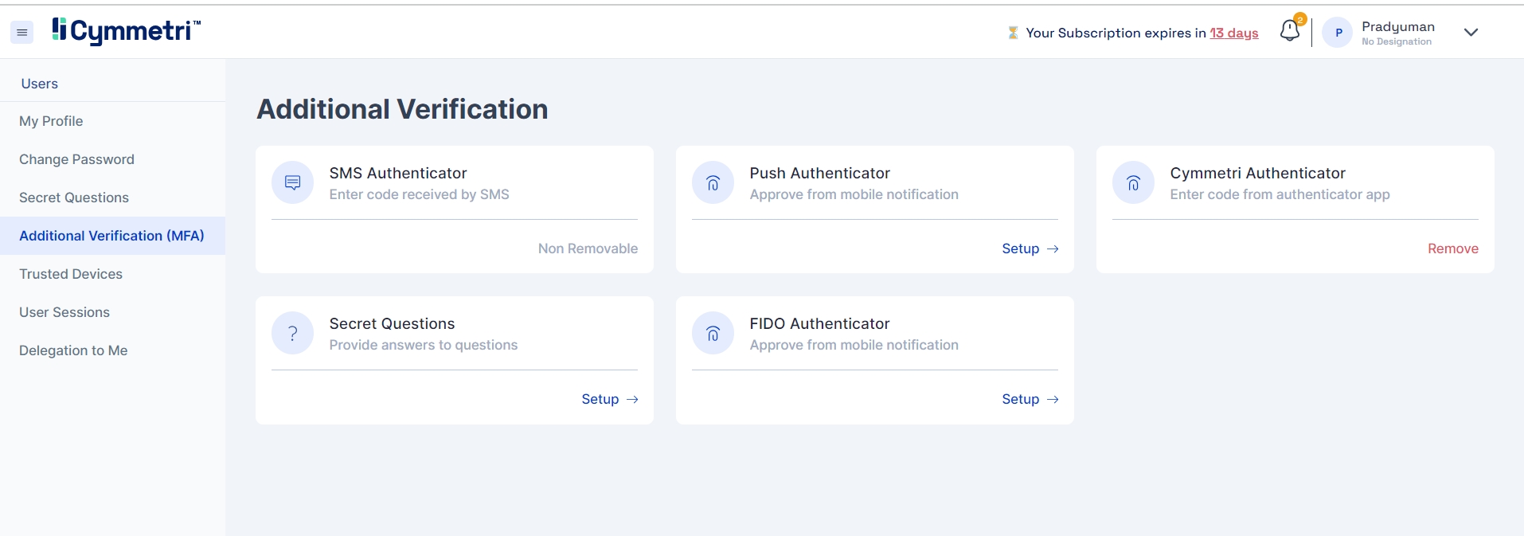
Task: Click the Cymmetri Authenticator fingerprint icon
Action: pyautogui.click(x=1133, y=183)
